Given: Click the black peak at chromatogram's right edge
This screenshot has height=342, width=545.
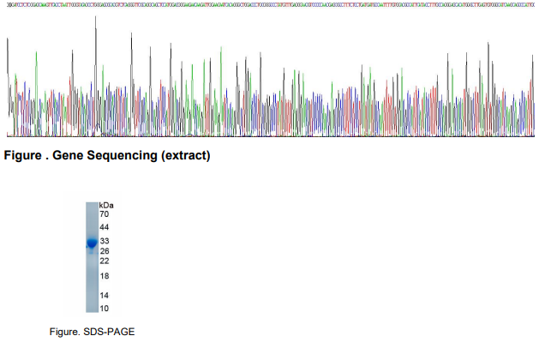Looking at the screenshot, I should 532,93.
